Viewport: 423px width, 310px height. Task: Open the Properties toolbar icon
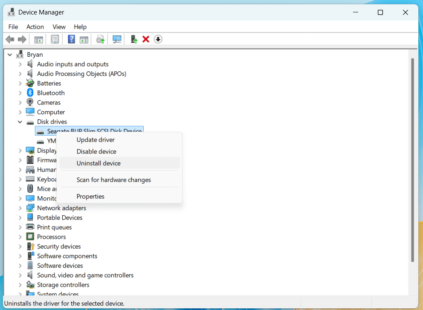55,39
